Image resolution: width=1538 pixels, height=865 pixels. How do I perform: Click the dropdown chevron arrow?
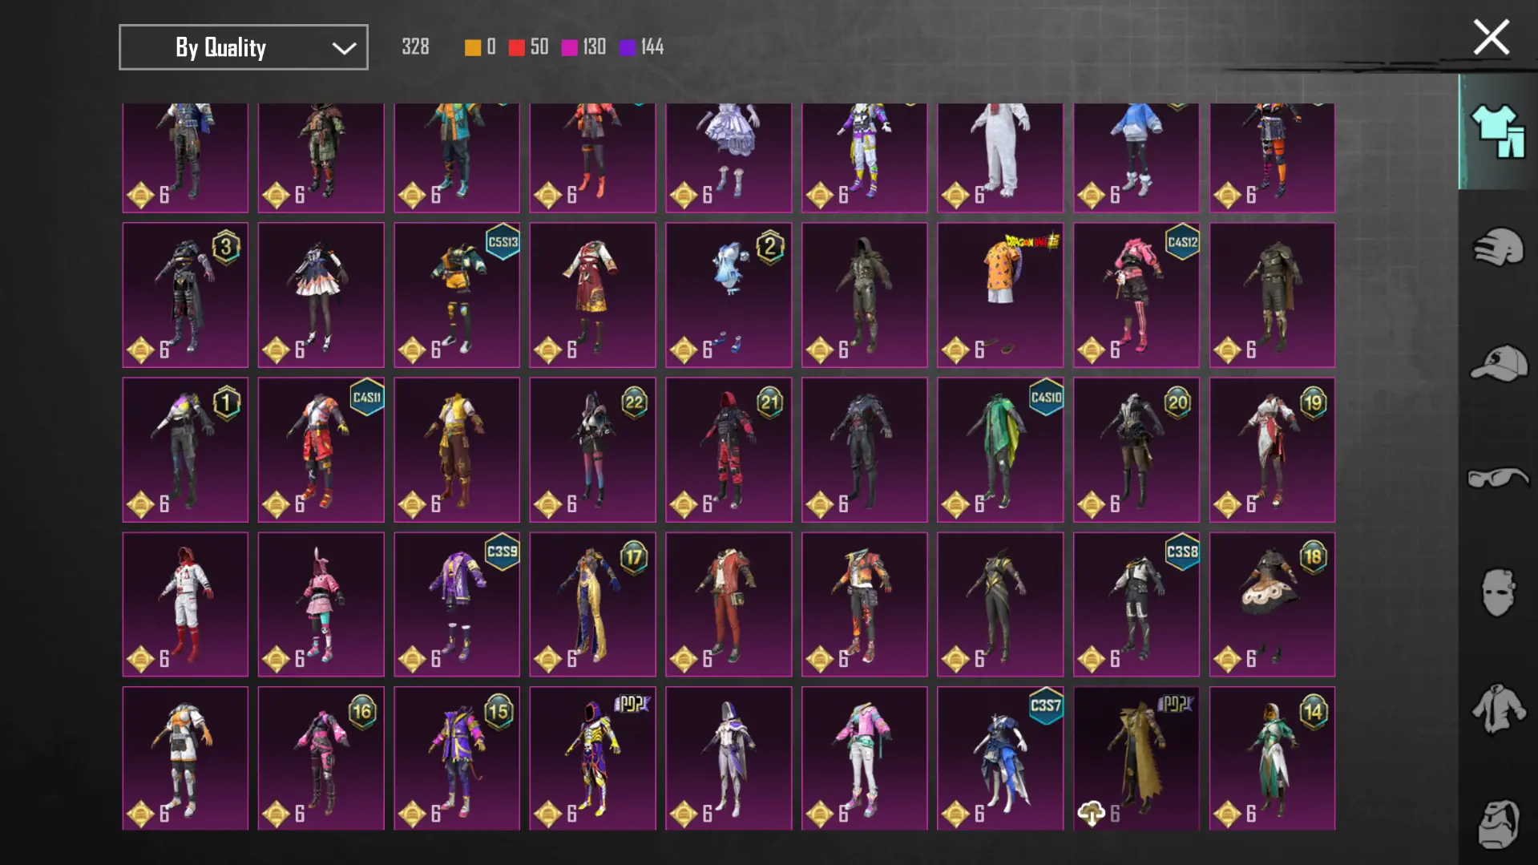click(x=344, y=48)
